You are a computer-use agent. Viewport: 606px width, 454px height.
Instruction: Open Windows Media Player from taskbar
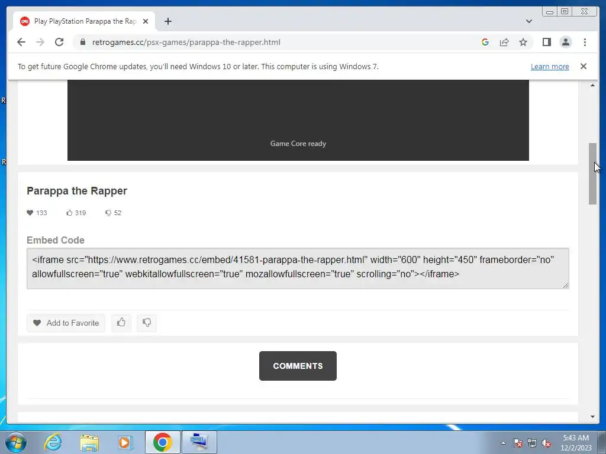[125, 442]
